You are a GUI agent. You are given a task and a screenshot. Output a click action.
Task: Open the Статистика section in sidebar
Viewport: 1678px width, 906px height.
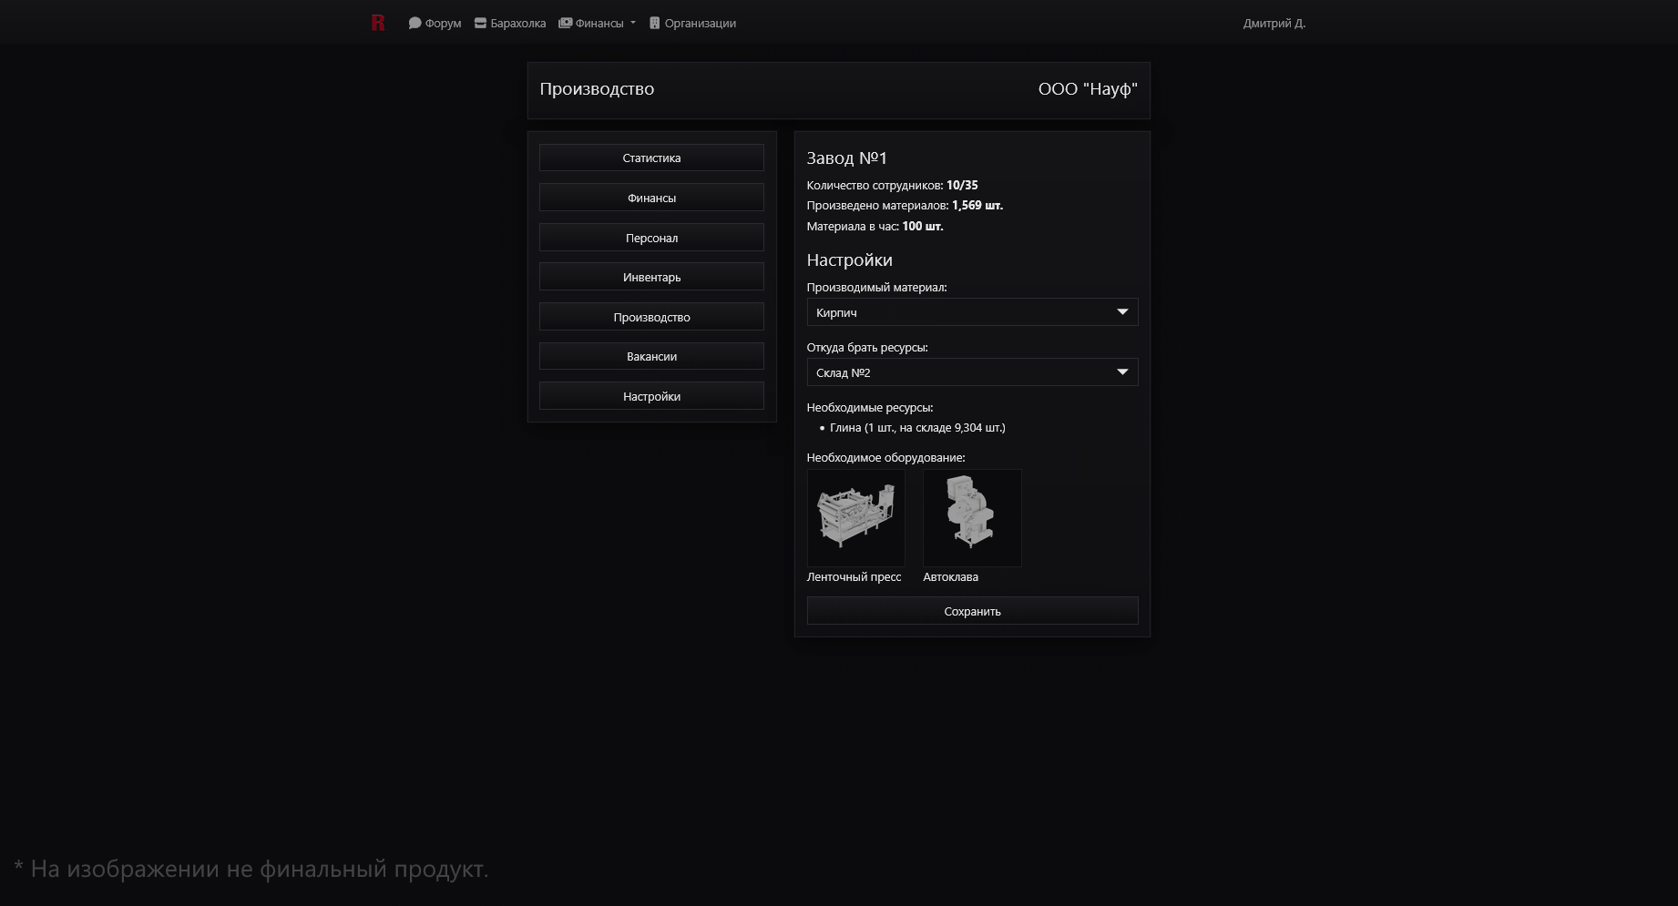pos(651,158)
